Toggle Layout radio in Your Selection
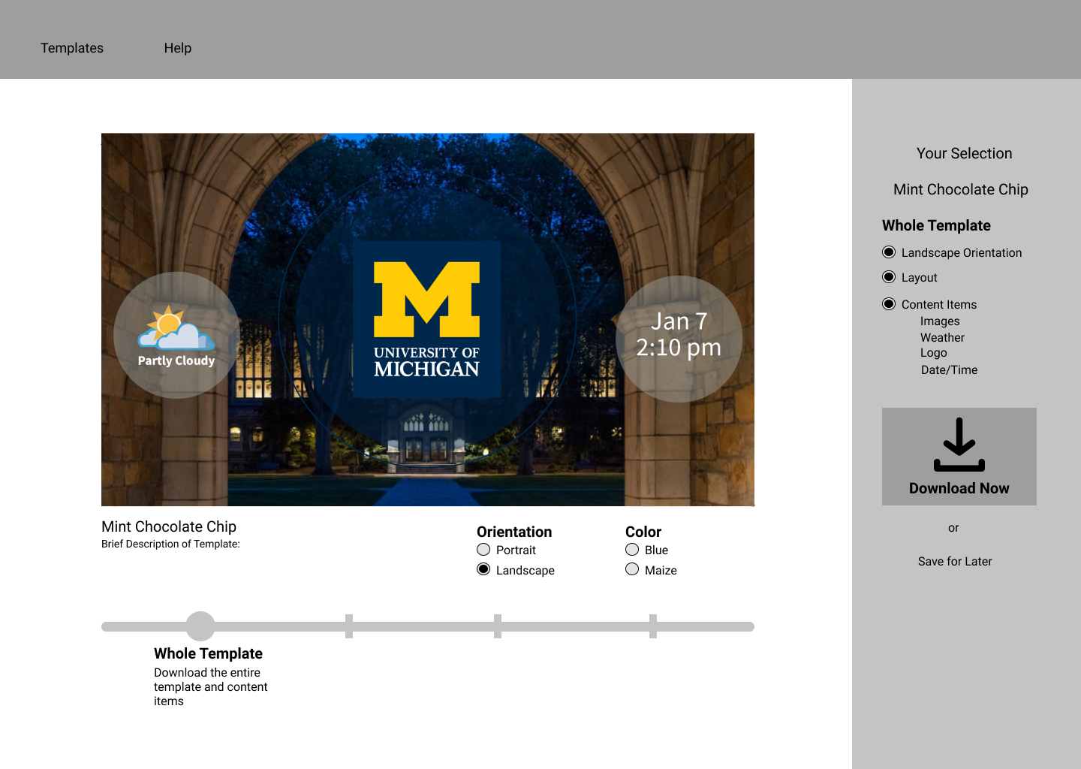The height and width of the screenshot is (769, 1081). 889,277
